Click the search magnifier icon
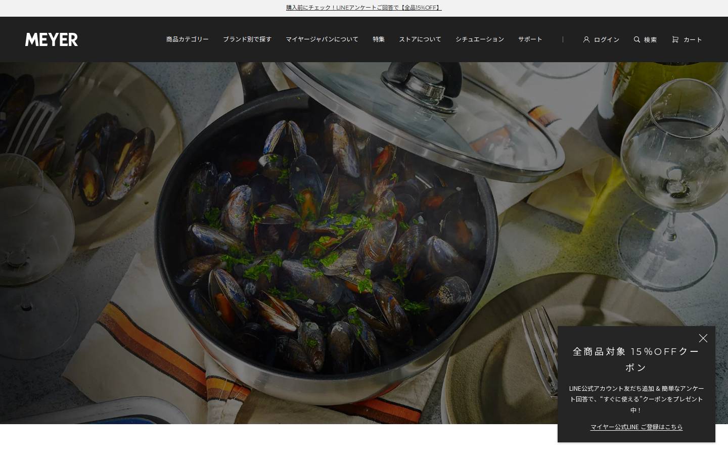Screen dimensions: 728x455 point(637,39)
